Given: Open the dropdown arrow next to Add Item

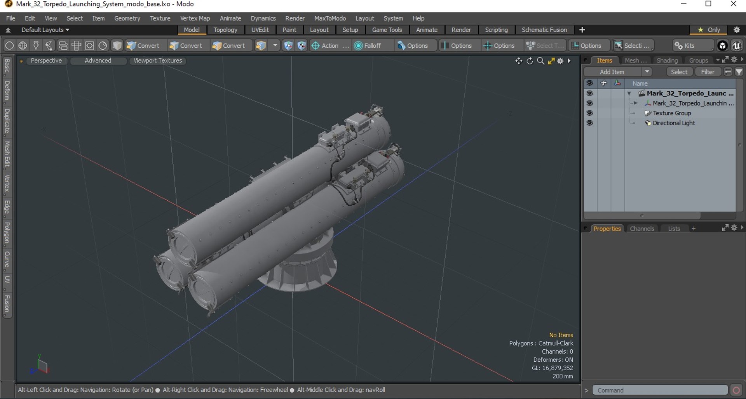Looking at the screenshot, I should click(647, 72).
